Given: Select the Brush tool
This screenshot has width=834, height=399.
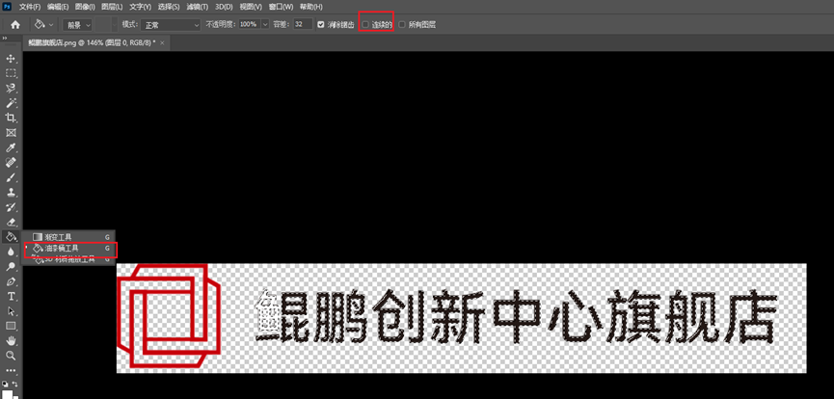Looking at the screenshot, I should (11, 177).
